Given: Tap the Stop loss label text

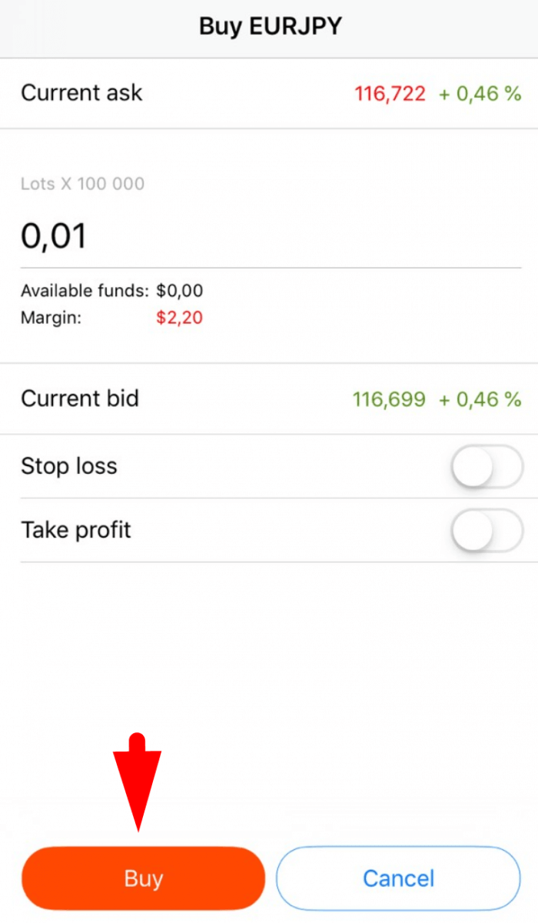Looking at the screenshot, I should tap(69, 466).
